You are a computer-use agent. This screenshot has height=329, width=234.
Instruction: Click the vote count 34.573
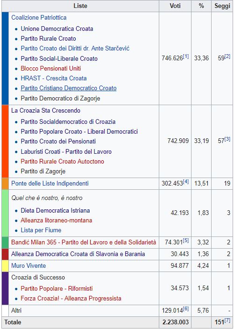click(x=180, y=288)
